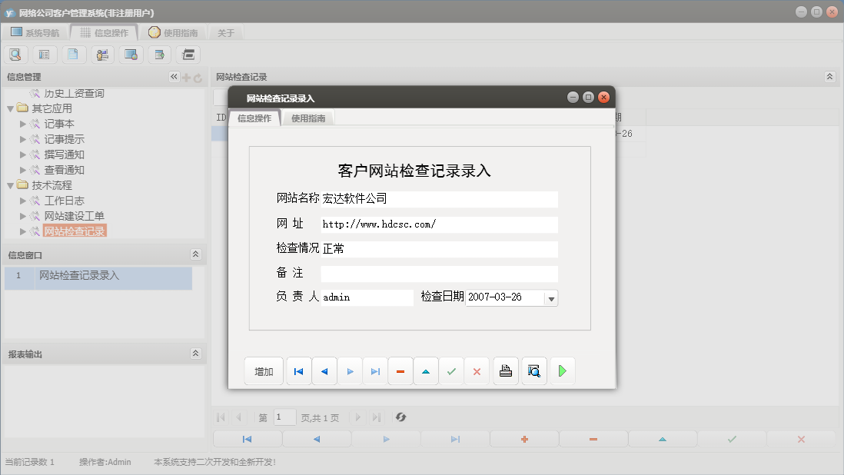Expand the 记事本 tree item
This screenshot has width=844, height=475.
22,123
